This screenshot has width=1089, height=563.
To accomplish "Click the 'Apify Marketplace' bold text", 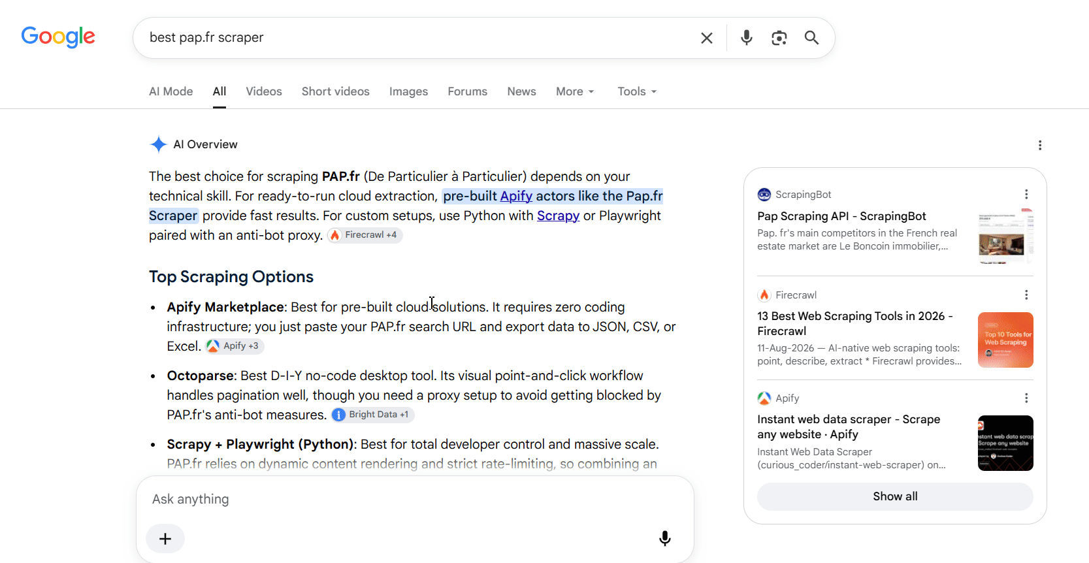I will pyautogui.click(x=225, y=307).
